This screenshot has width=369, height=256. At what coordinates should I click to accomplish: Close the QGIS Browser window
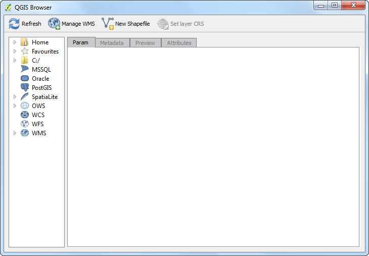(x=353, y=6)
